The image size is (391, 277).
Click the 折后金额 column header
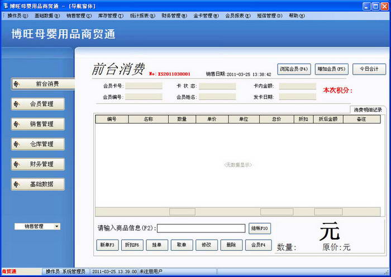tap(328, 119)
